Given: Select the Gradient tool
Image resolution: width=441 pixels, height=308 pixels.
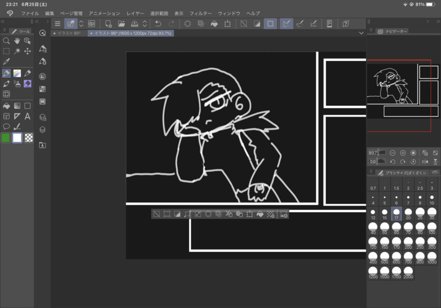Looking at the screenshot, I should click(17, 106).
